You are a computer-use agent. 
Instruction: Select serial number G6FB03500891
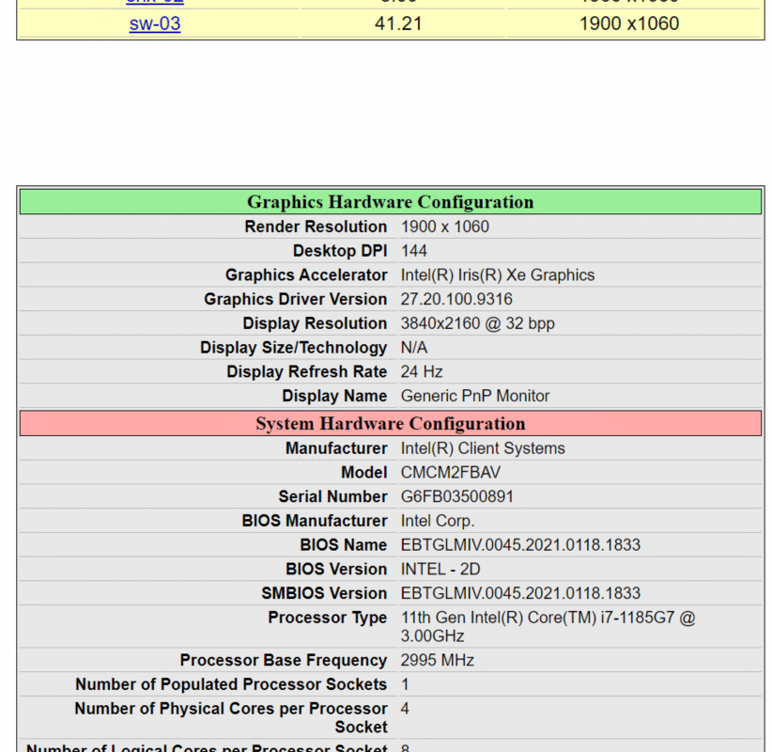[x=456, y=496]
